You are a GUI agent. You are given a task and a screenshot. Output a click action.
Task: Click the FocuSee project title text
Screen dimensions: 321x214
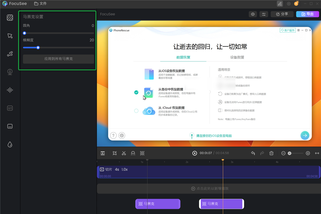tap(107, 14)
